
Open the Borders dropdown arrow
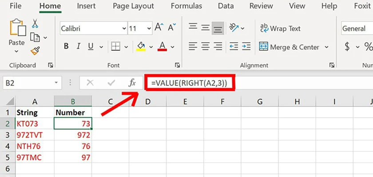(126, 47)
